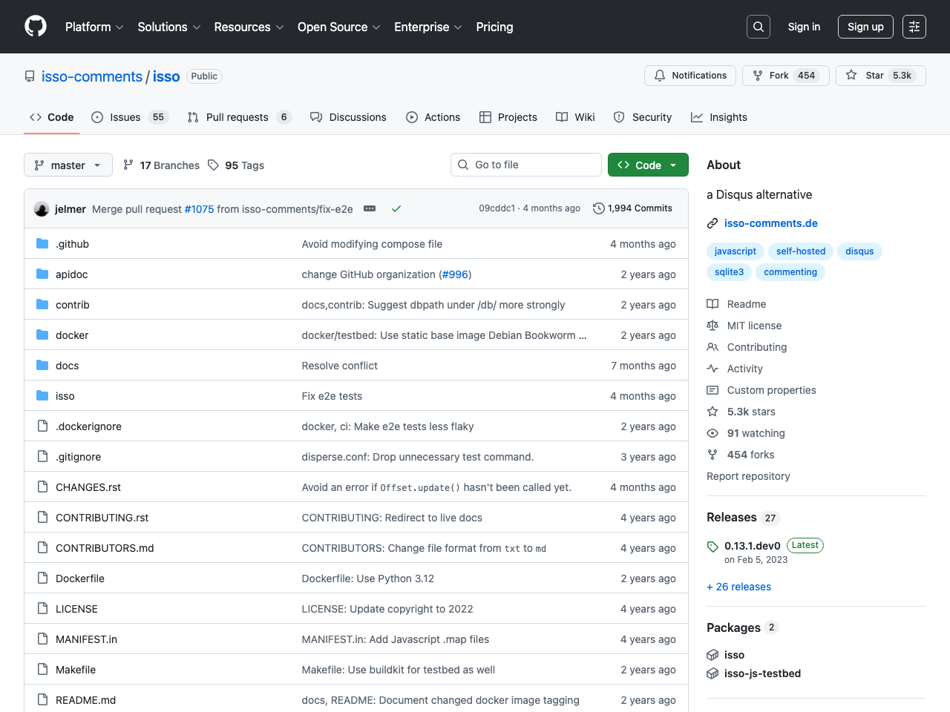Click the Sign up button
950x712 pixels.
pos(865,27)
